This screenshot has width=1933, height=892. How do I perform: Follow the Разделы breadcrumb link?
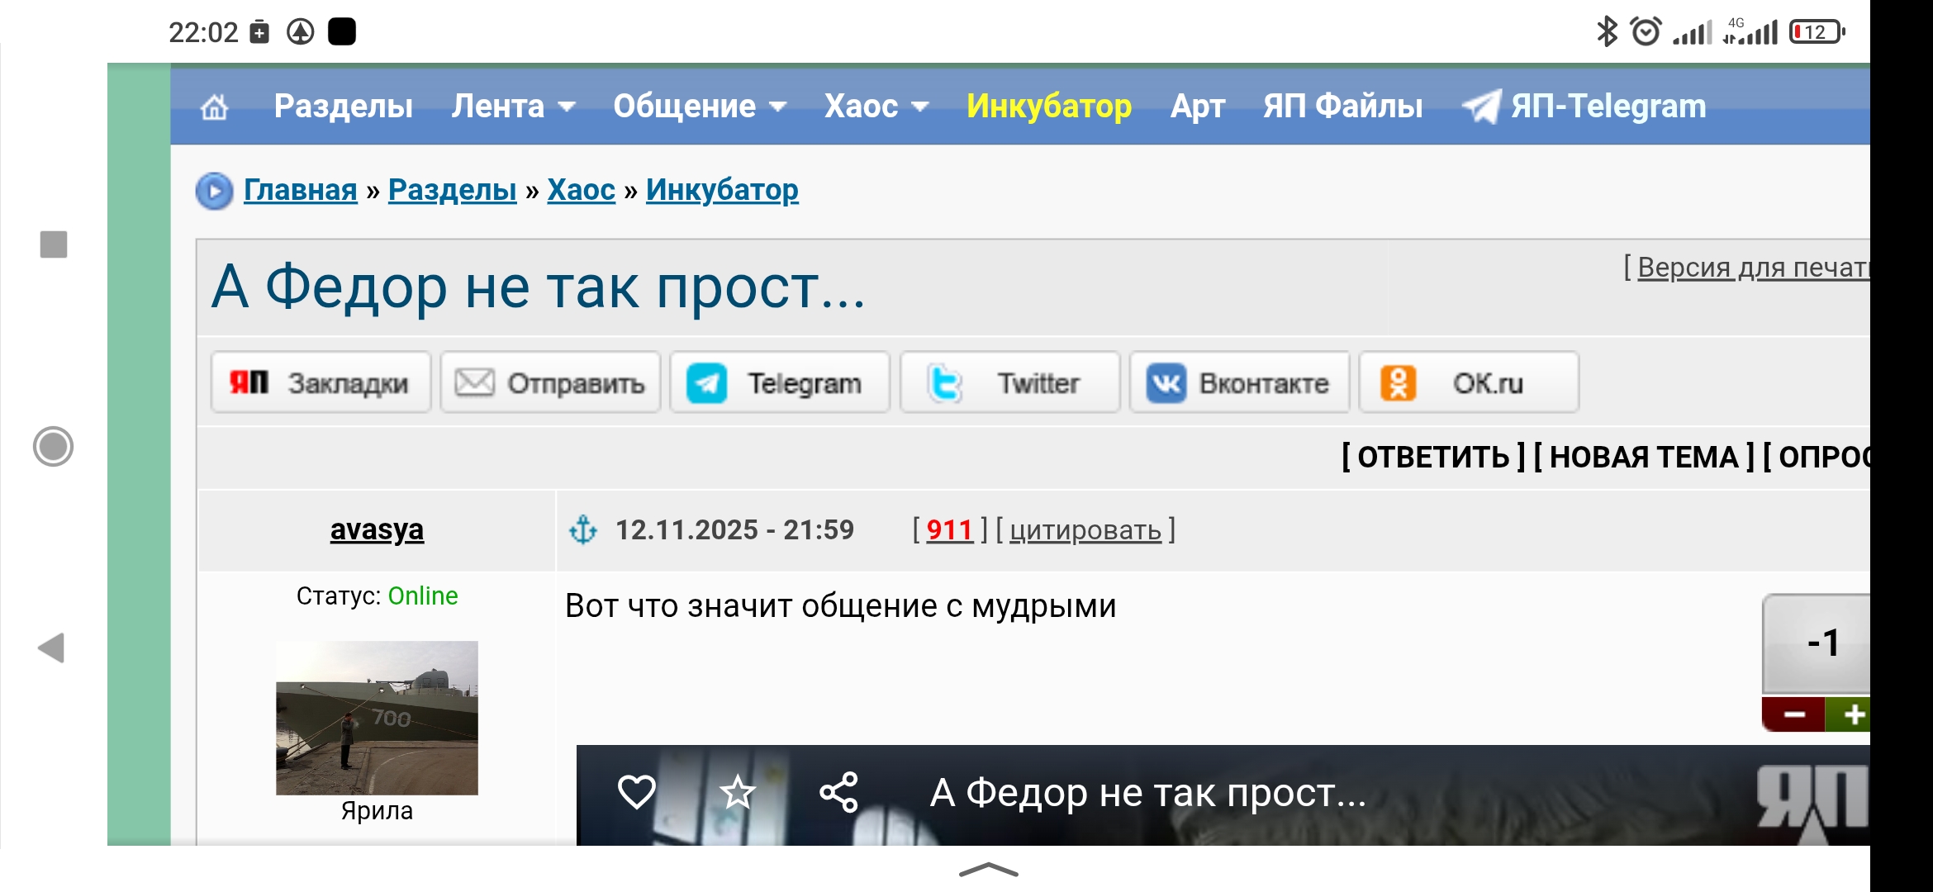tap(452, 190)
